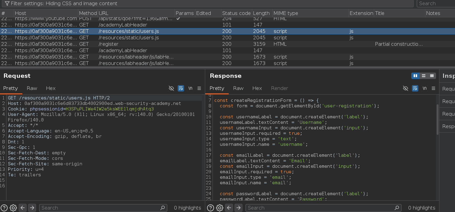Sort history by the Notes column header
This screenshot has width=455, height=212.
coord(440,13)
